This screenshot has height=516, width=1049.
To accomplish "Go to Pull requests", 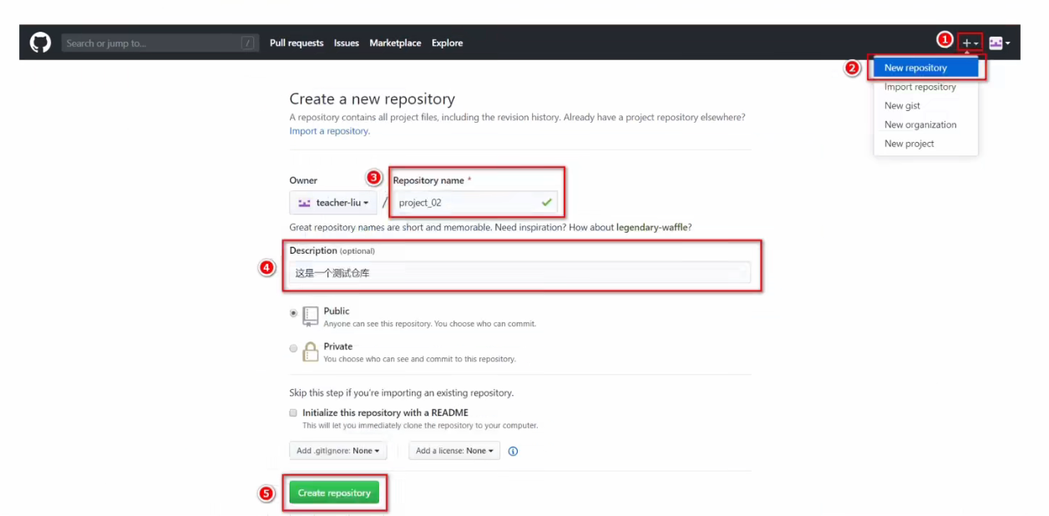I will coord(296,43).
